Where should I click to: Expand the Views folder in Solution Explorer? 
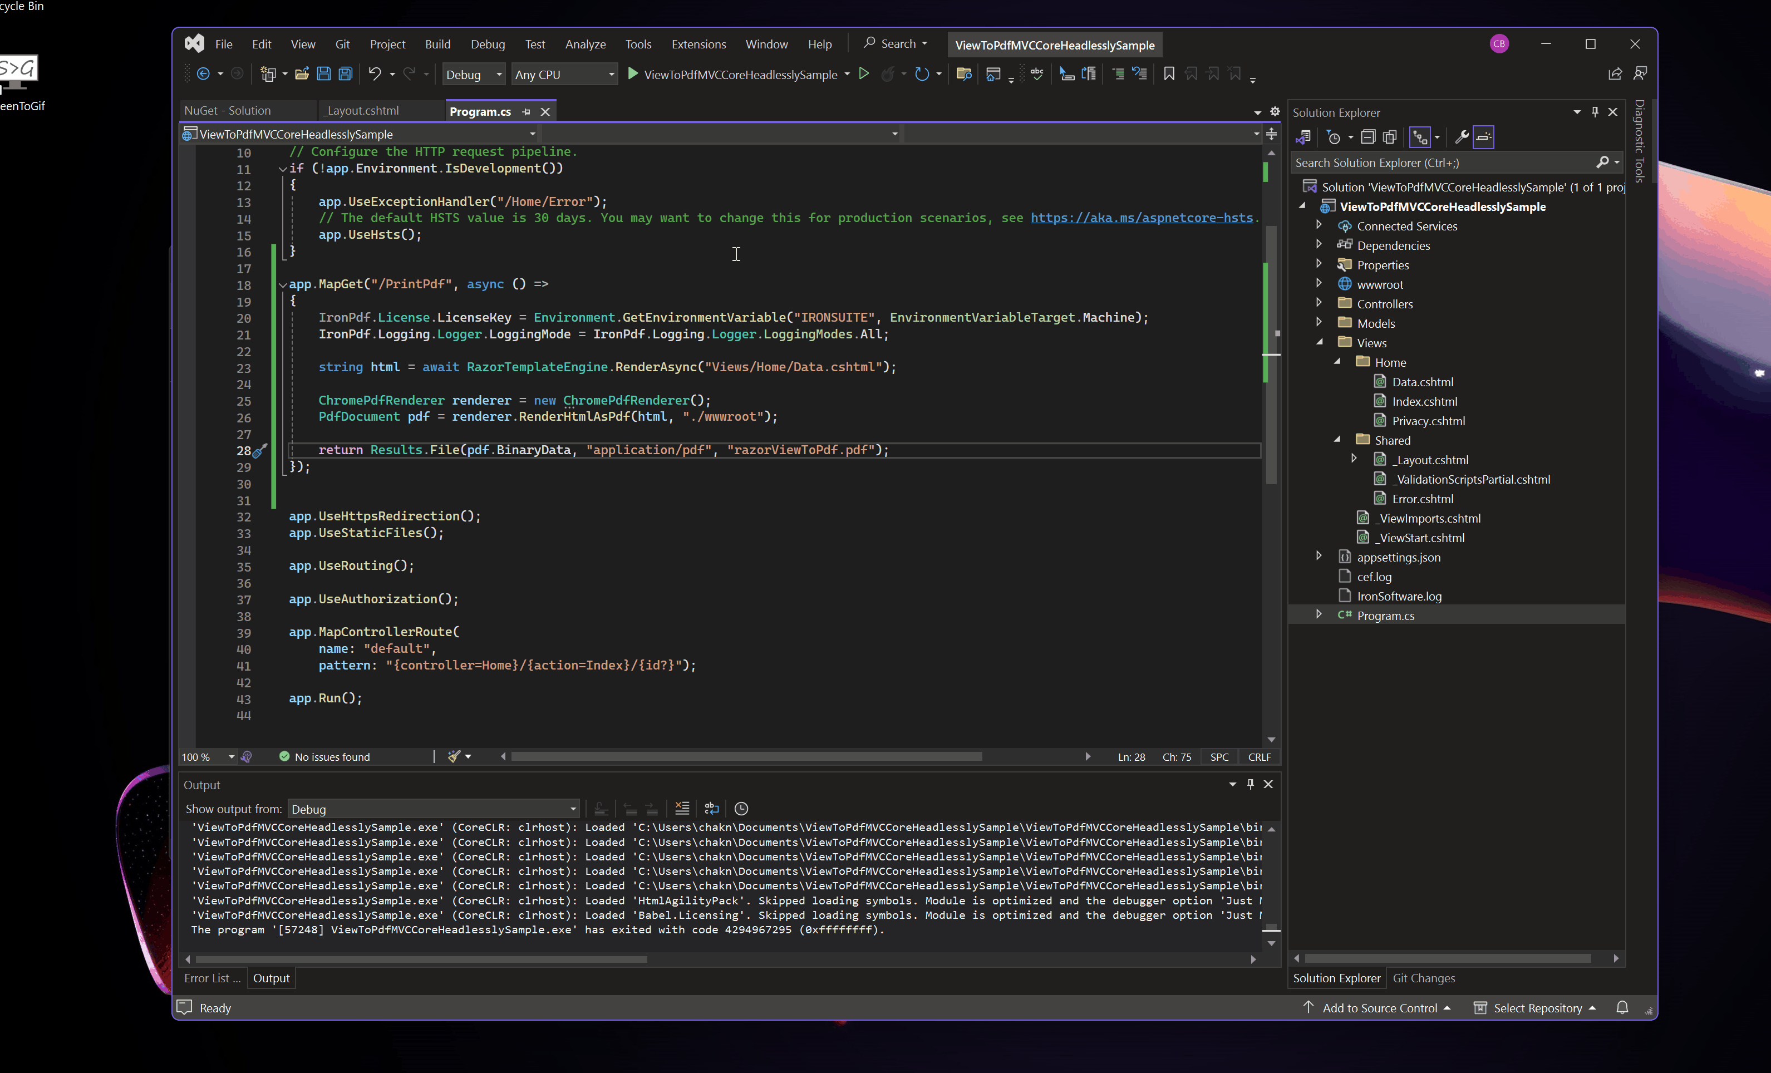[1320, 342]
